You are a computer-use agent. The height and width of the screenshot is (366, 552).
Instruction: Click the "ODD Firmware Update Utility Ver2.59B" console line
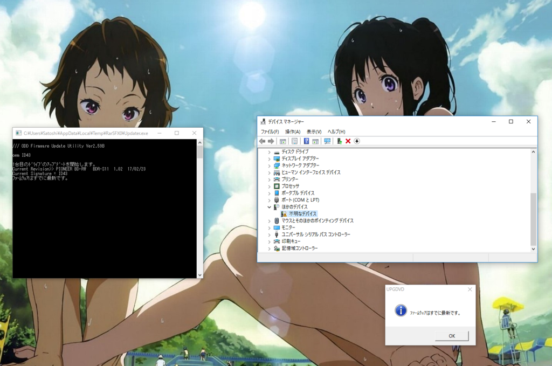(63, 146)
